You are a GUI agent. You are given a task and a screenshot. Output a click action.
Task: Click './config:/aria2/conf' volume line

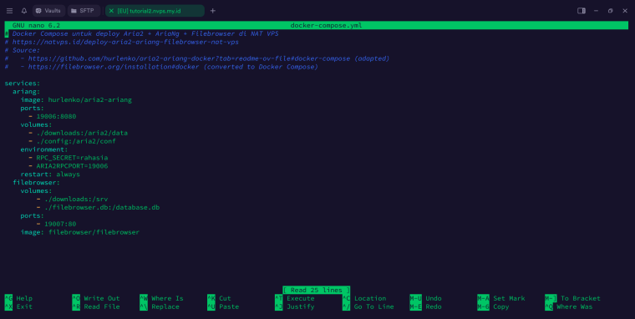[x=76, y=141]
